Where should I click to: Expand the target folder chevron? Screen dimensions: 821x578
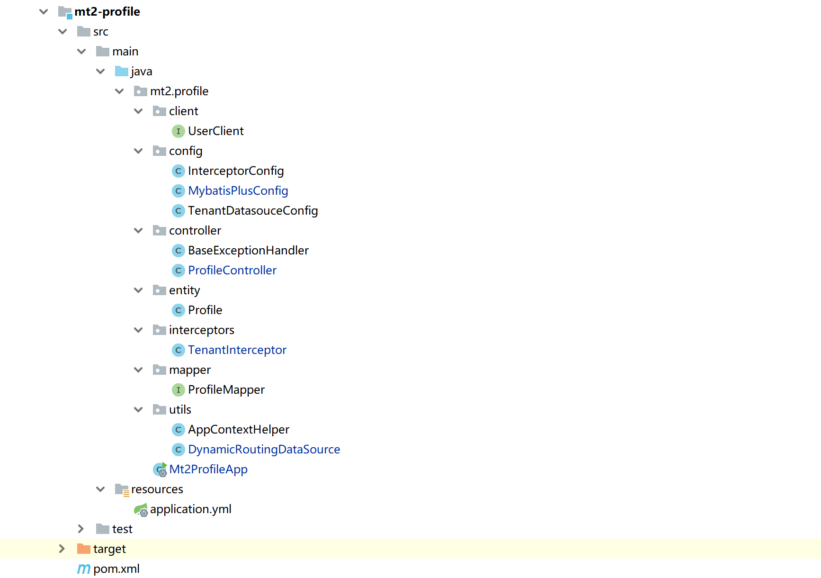pos(62,549)
